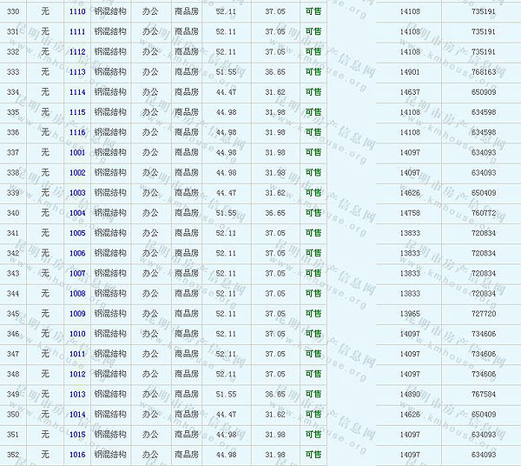Open room 1013 link
This screenshot has width=521, height=466.
(77, 394)
